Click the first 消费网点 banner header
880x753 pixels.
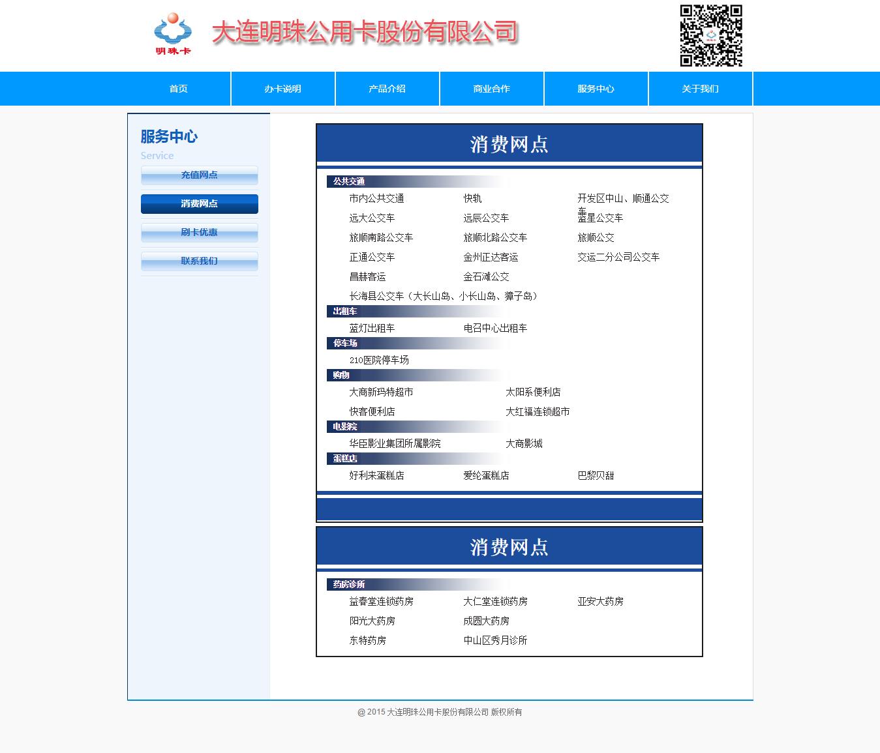click(509, 144)
